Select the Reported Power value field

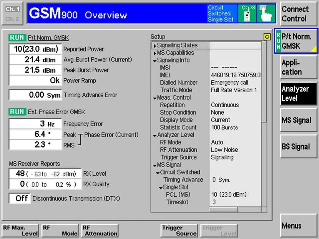pos(35,49)
